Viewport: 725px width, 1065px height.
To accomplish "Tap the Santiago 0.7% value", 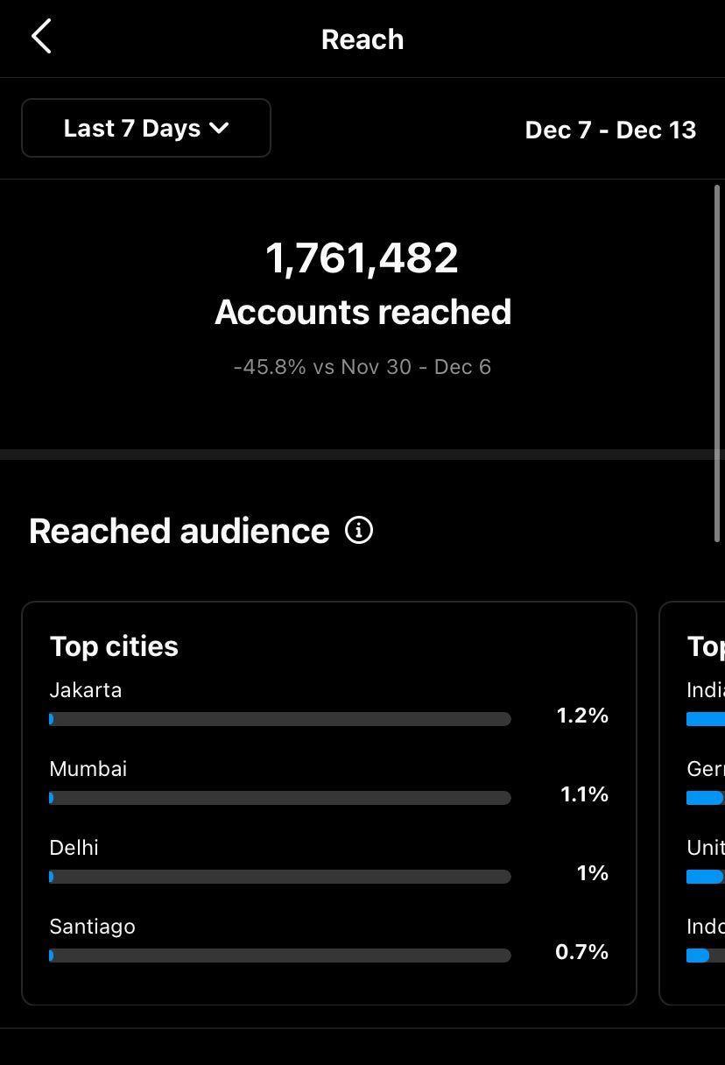I will pyautogui.click(x=581, y=952).
